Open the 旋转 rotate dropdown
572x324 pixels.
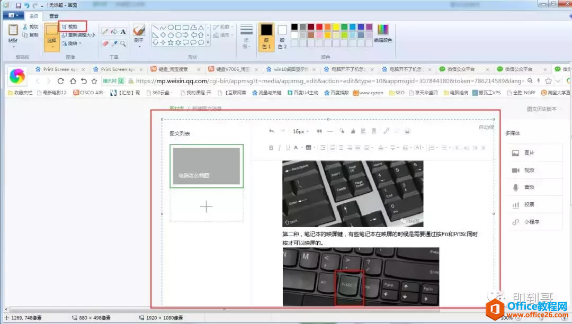71,43
